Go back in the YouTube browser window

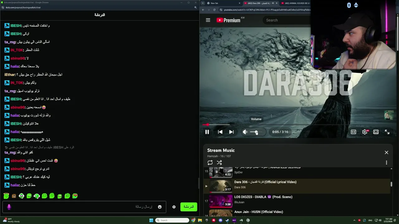pyautogui.click(x=203, y=10)
